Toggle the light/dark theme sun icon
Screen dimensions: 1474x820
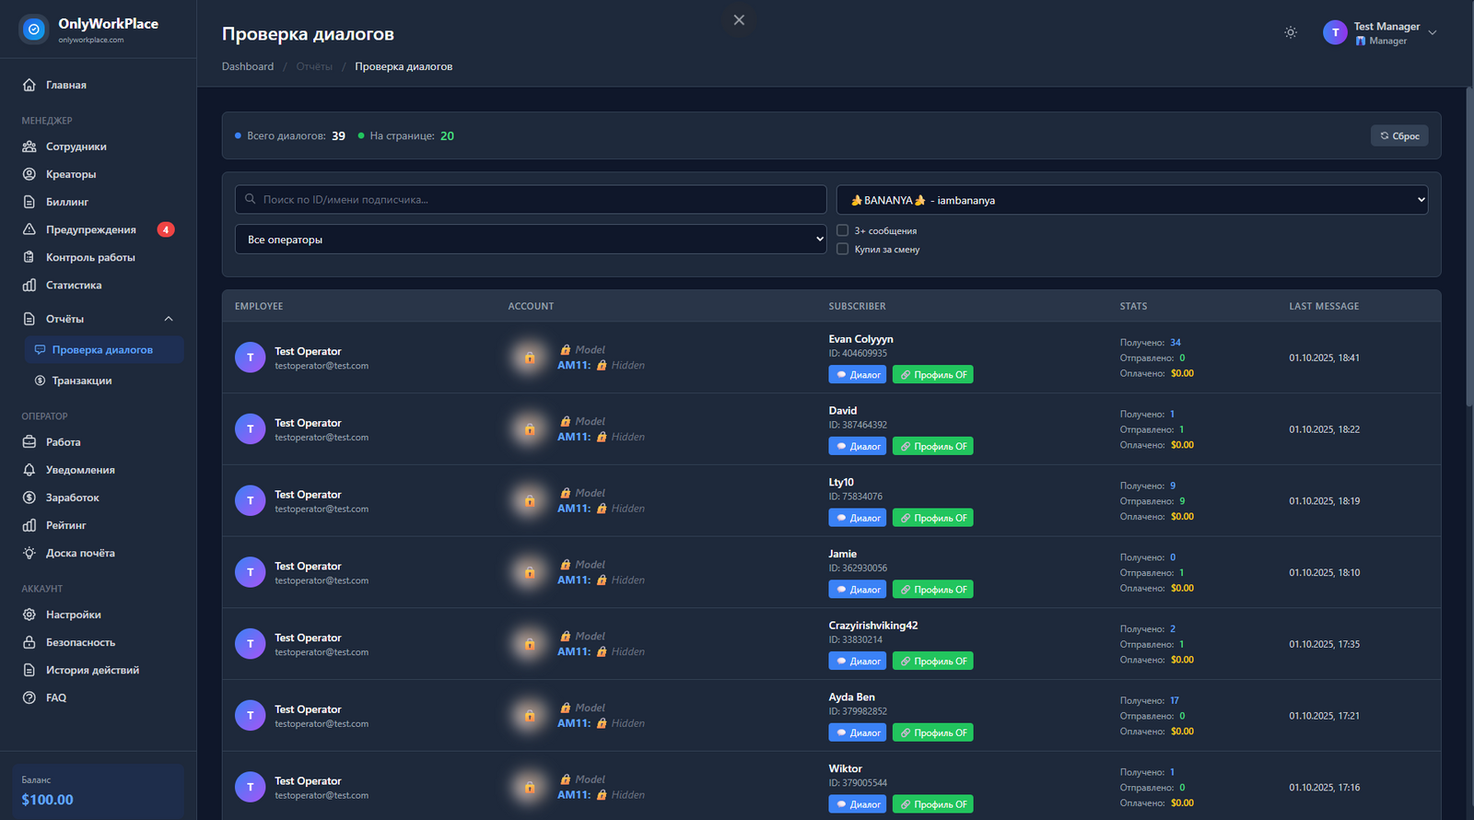click(x=1291, y=32)
